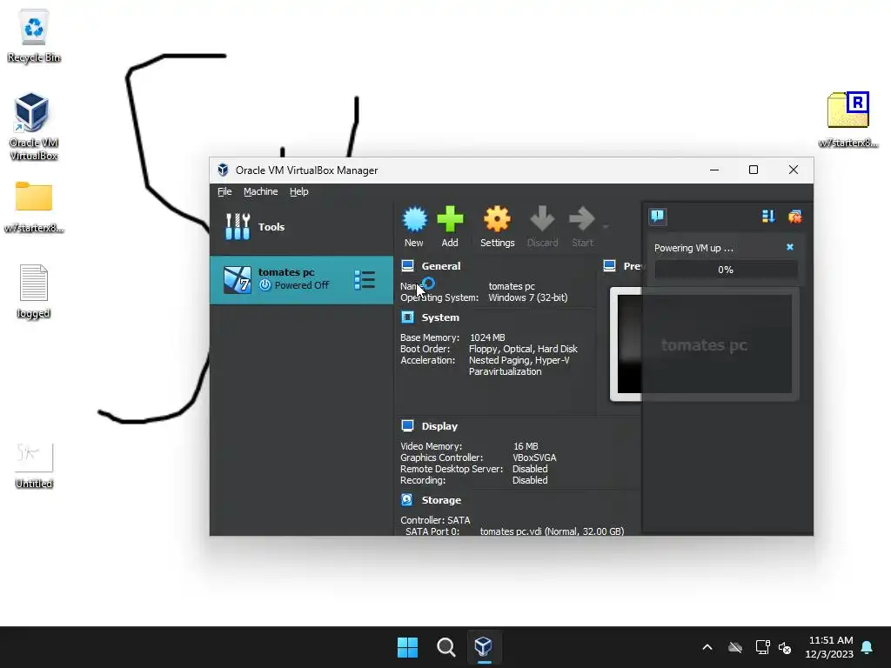Click the green Add machine icon
The image size is (891, 668).
(450, 219)
